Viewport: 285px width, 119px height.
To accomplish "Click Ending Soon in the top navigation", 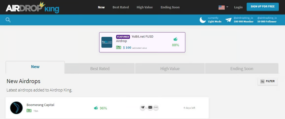I will [x=170, y=7].
